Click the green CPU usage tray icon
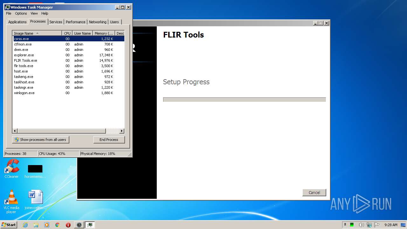407x229 pixels. (352, 225)
